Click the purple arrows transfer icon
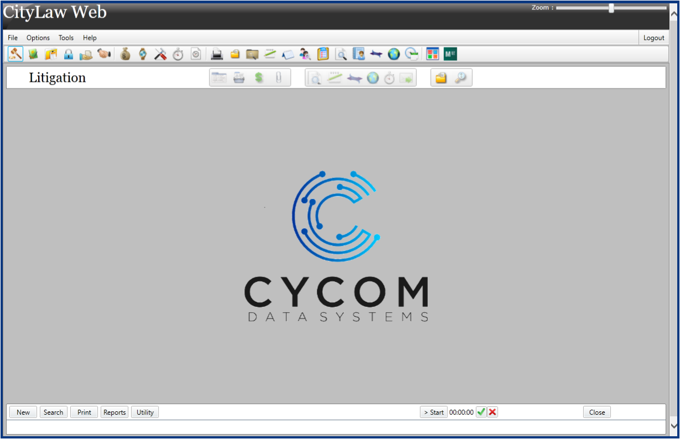 pos(378,54)
